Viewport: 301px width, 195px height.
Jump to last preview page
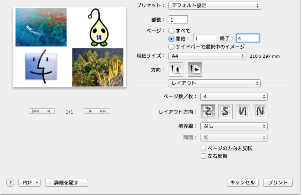click(x=104, y=111)
